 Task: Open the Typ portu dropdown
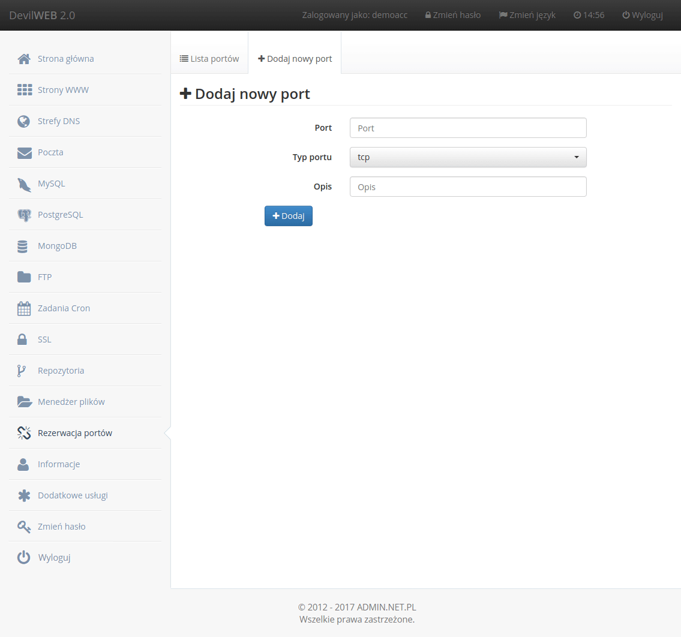coord(467,157)
